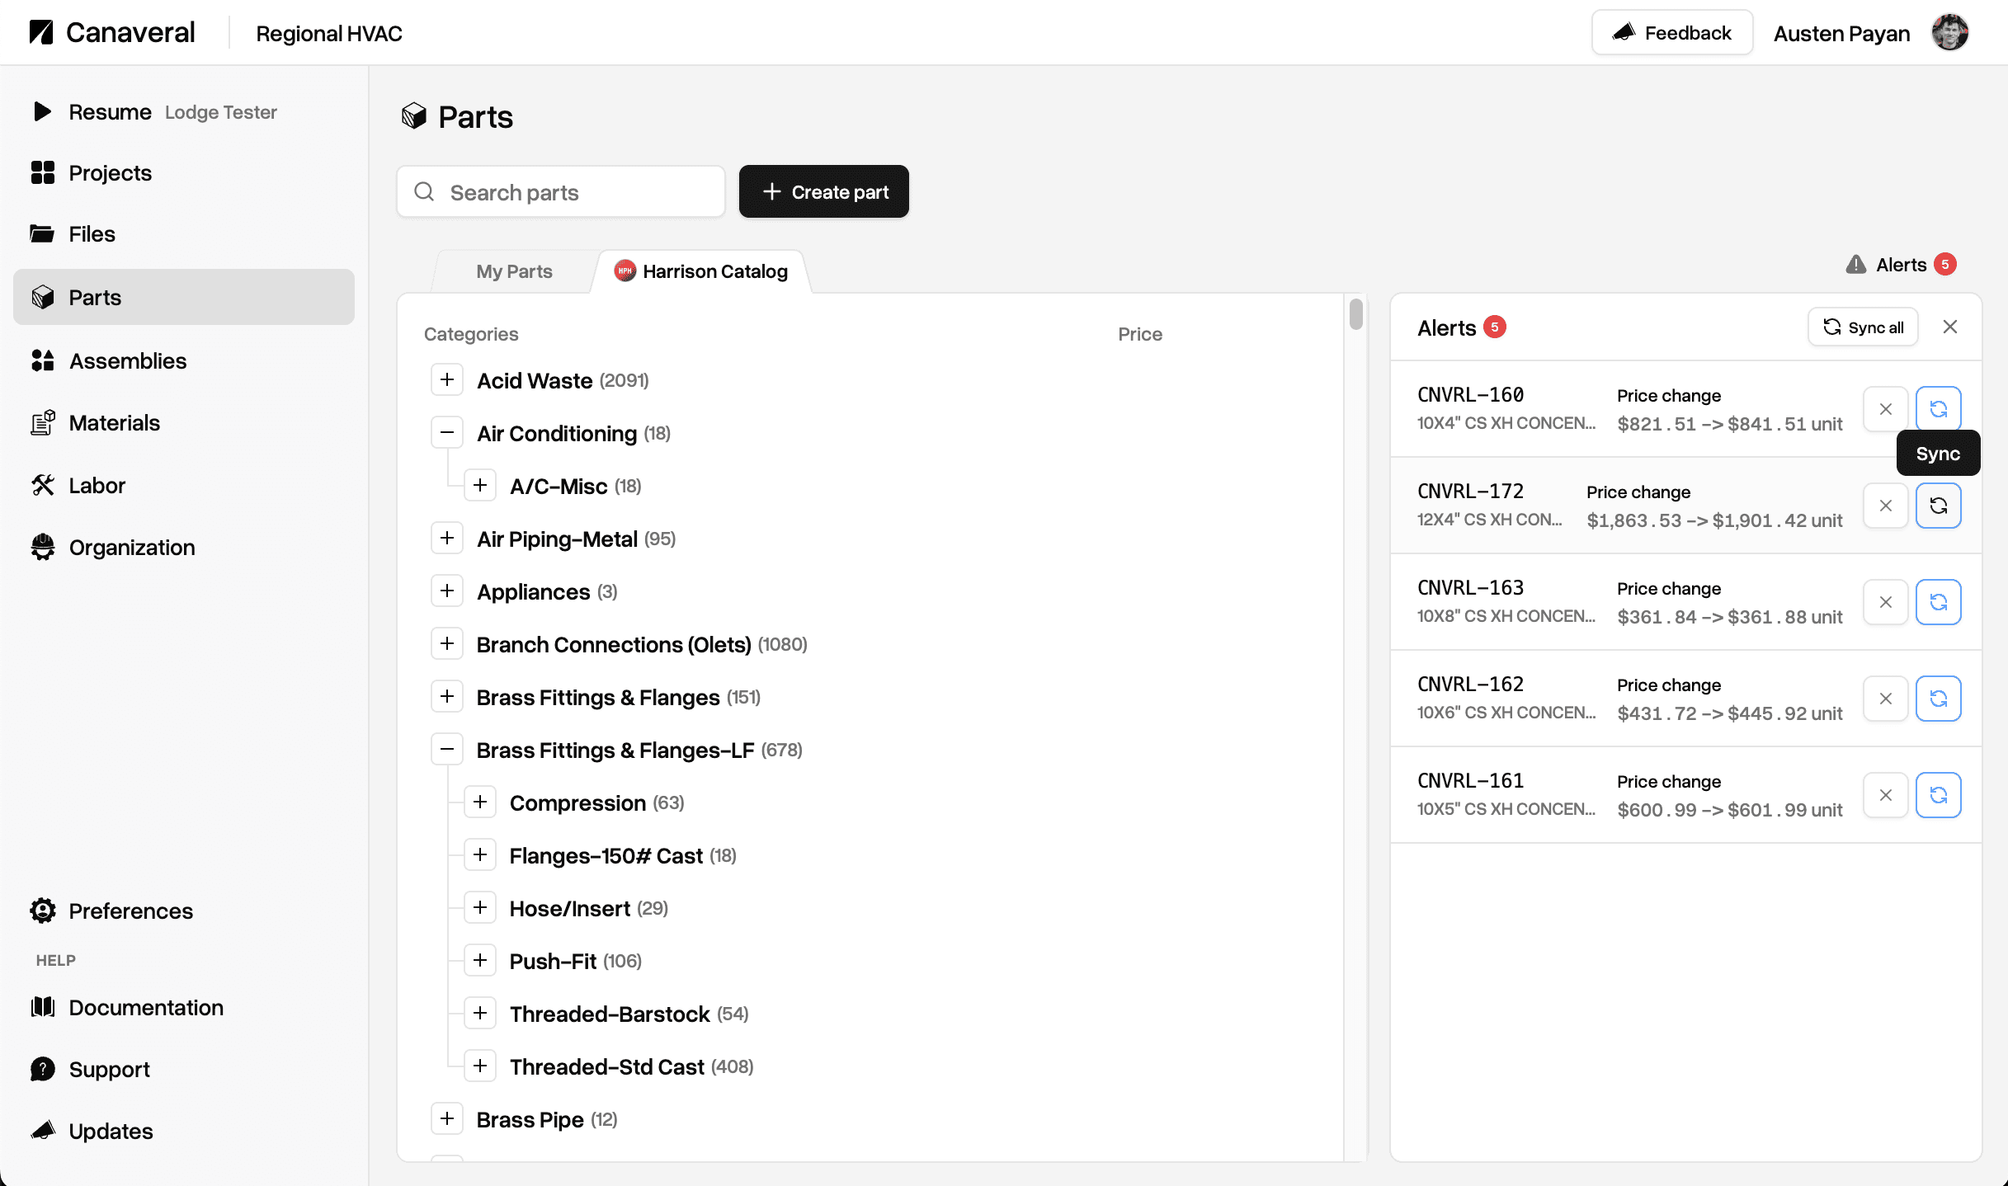Open Preferences gear item

point(184,911)
